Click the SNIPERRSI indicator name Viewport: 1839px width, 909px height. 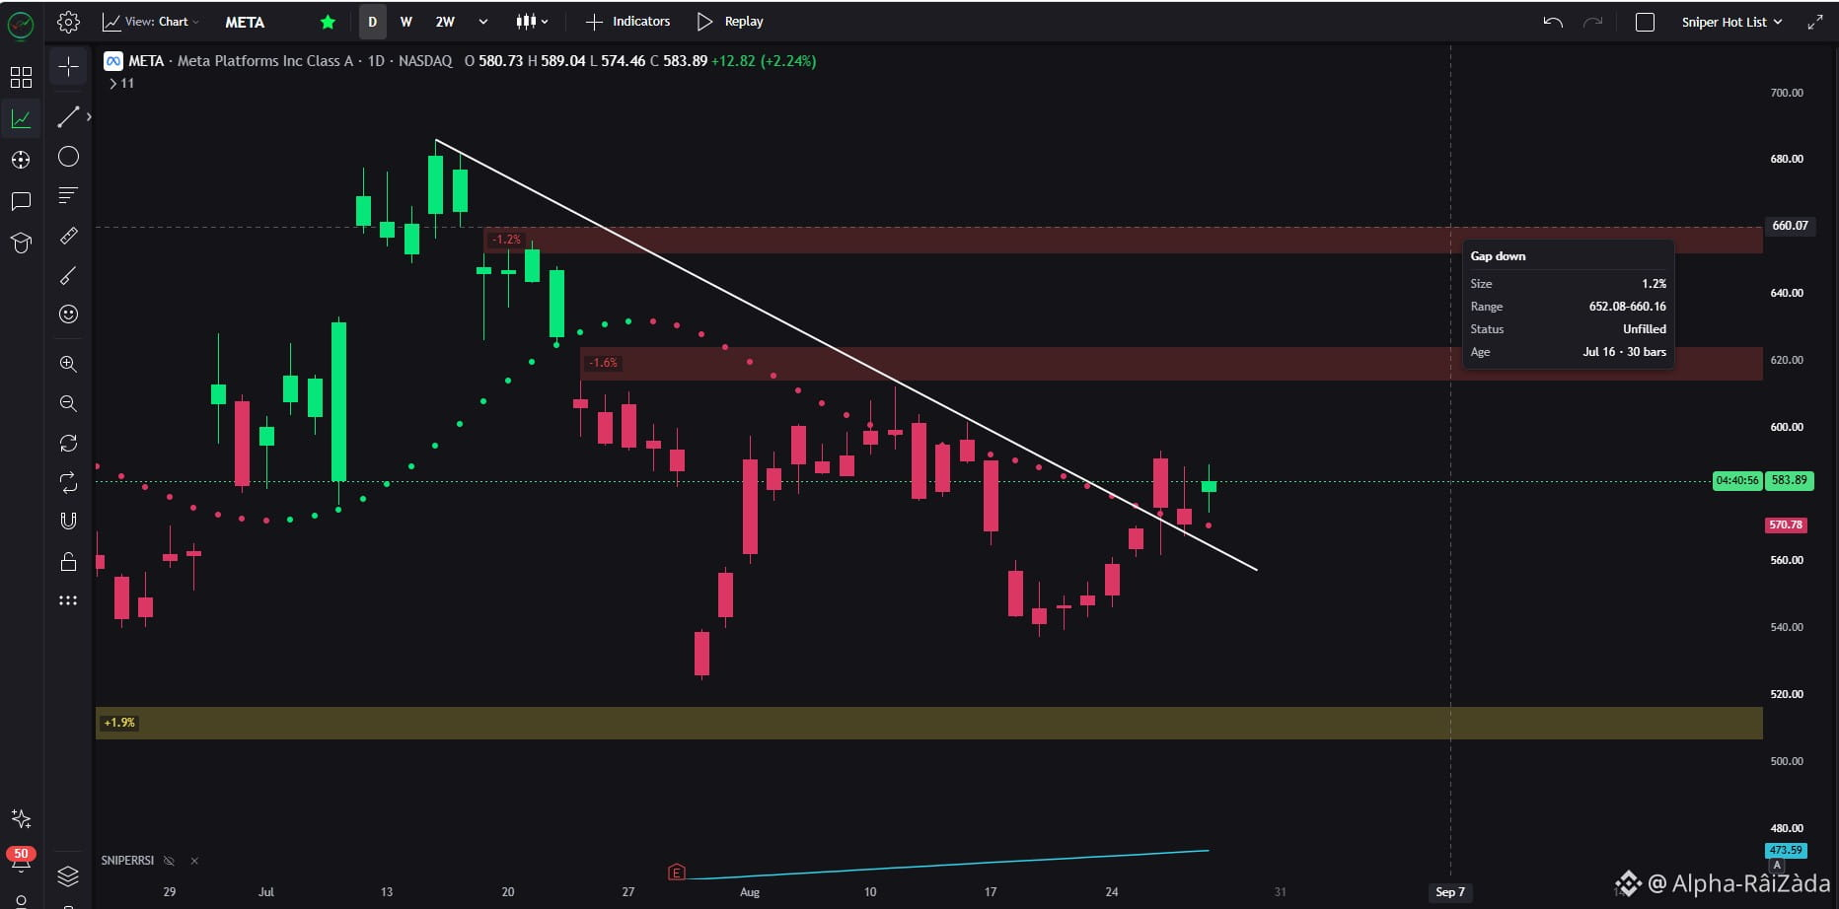coord(127,861)
